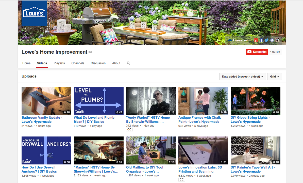Click the '8,133 views' text
This screenshot has width=303, height=183.
(x=81, y=176)
